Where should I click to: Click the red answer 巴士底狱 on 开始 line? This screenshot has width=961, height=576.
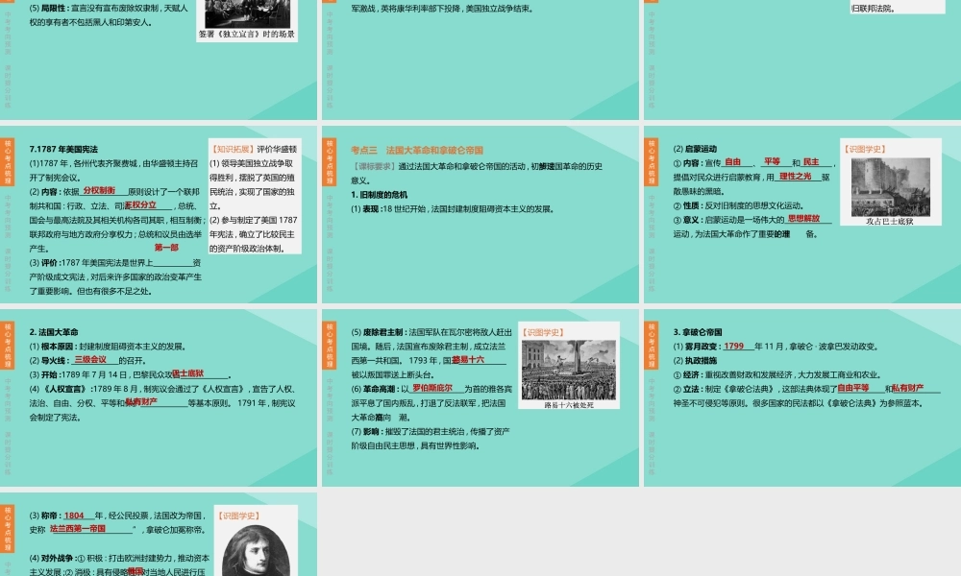[x=187, y=373]
